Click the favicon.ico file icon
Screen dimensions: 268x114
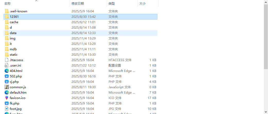pos(7,98)
